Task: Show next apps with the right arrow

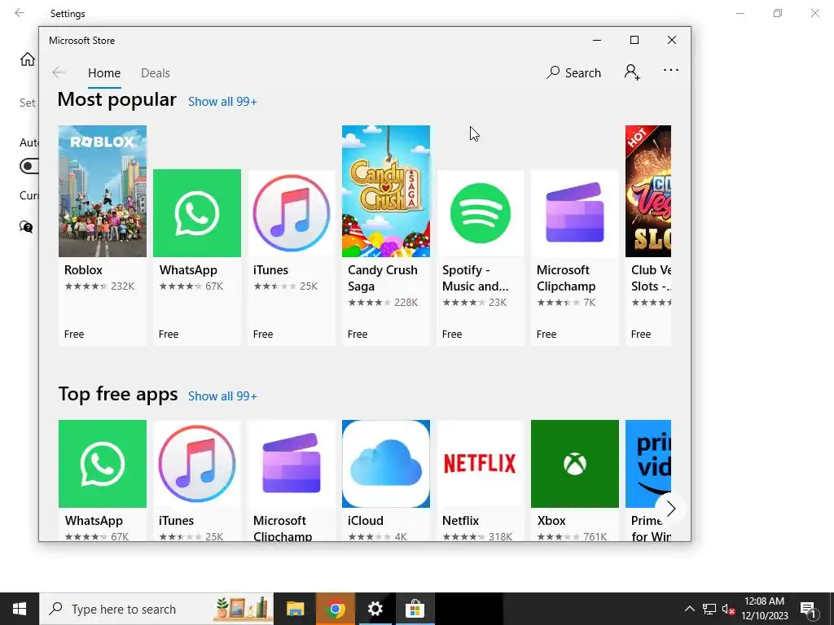Action: (x=671, y=509)
